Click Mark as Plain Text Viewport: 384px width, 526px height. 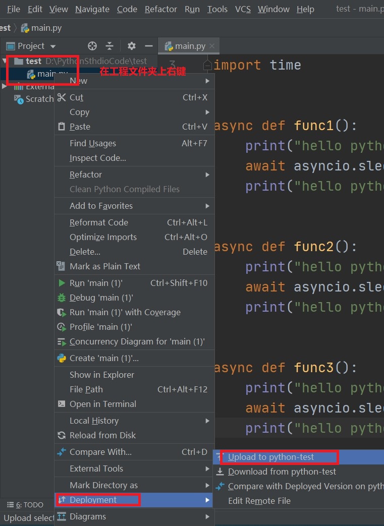click(x=134, y=266)
